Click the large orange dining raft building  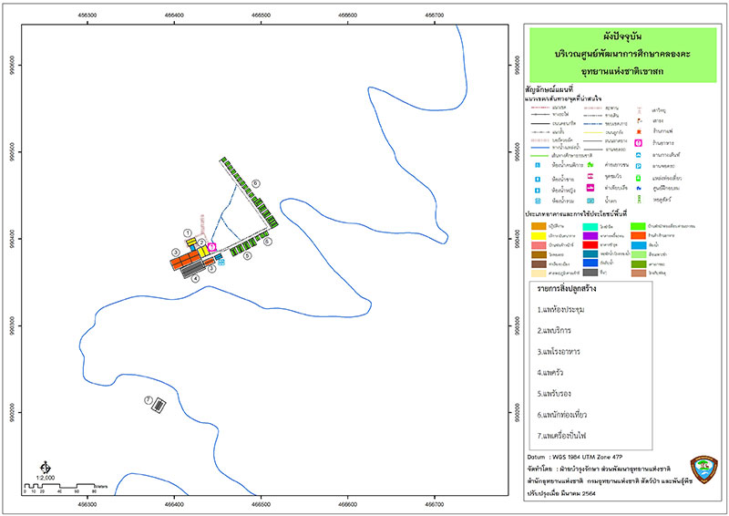point(185,260)
